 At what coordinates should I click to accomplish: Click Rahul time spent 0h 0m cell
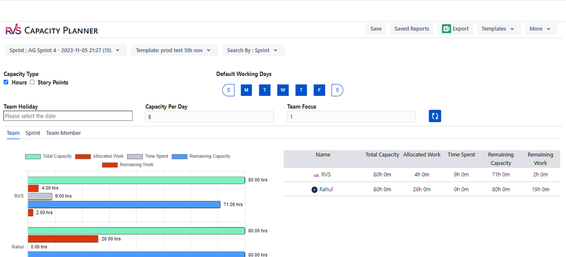coord(461,189)
